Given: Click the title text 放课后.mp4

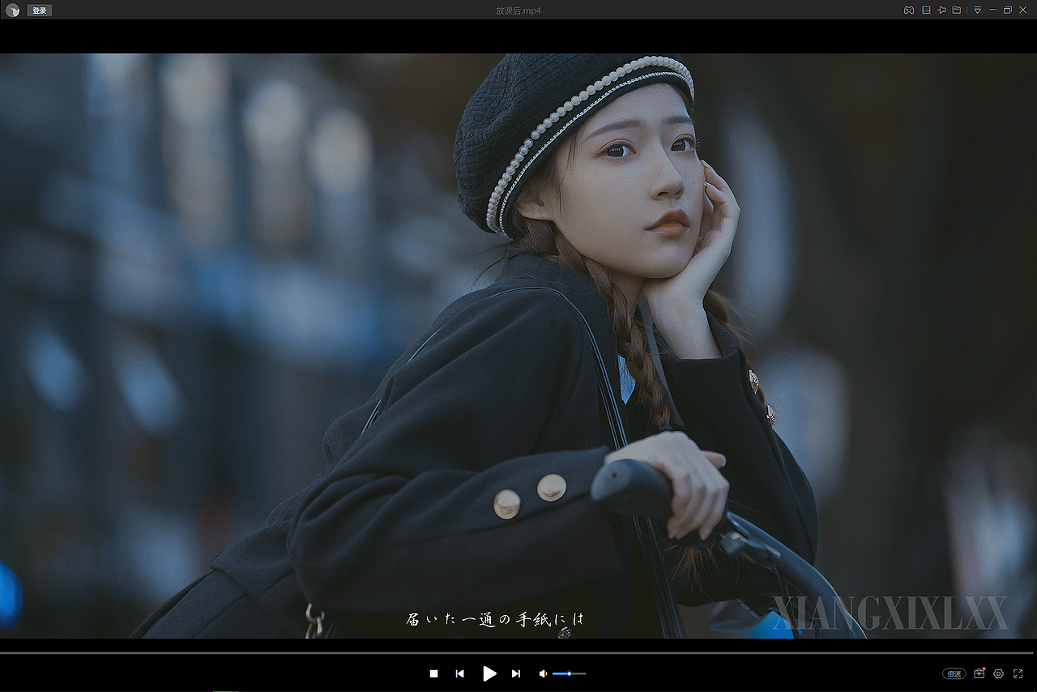Looking at the screenshot, I should [518, 11].
